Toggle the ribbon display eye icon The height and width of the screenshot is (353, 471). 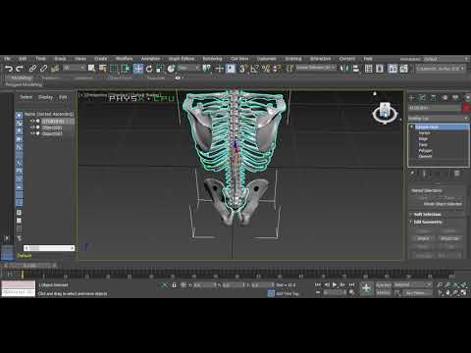pos(178,77)
